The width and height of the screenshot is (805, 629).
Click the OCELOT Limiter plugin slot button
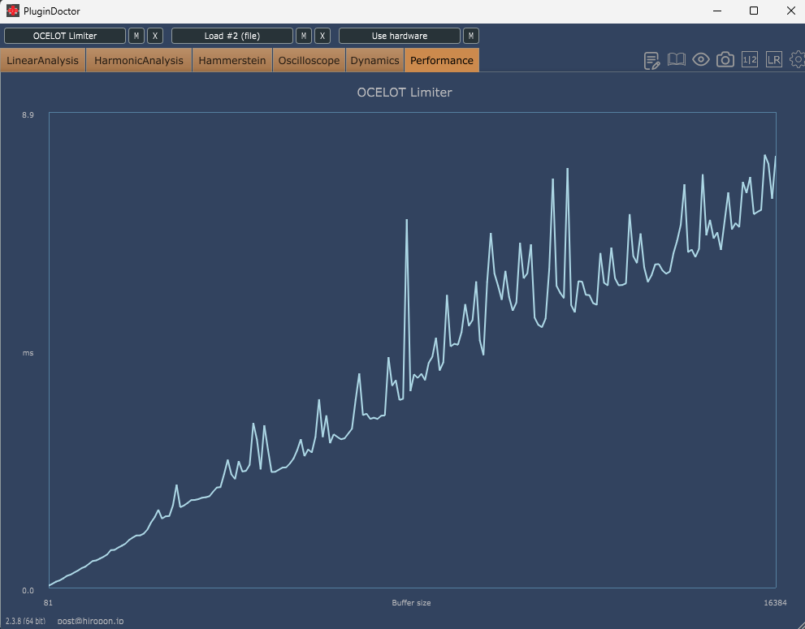65,36
